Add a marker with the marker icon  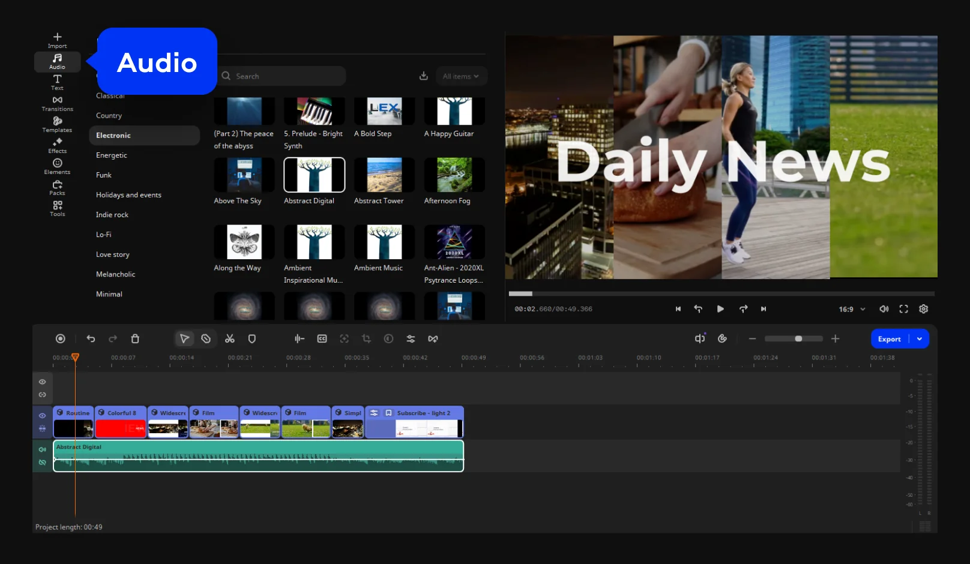click(x=252, y=339)
